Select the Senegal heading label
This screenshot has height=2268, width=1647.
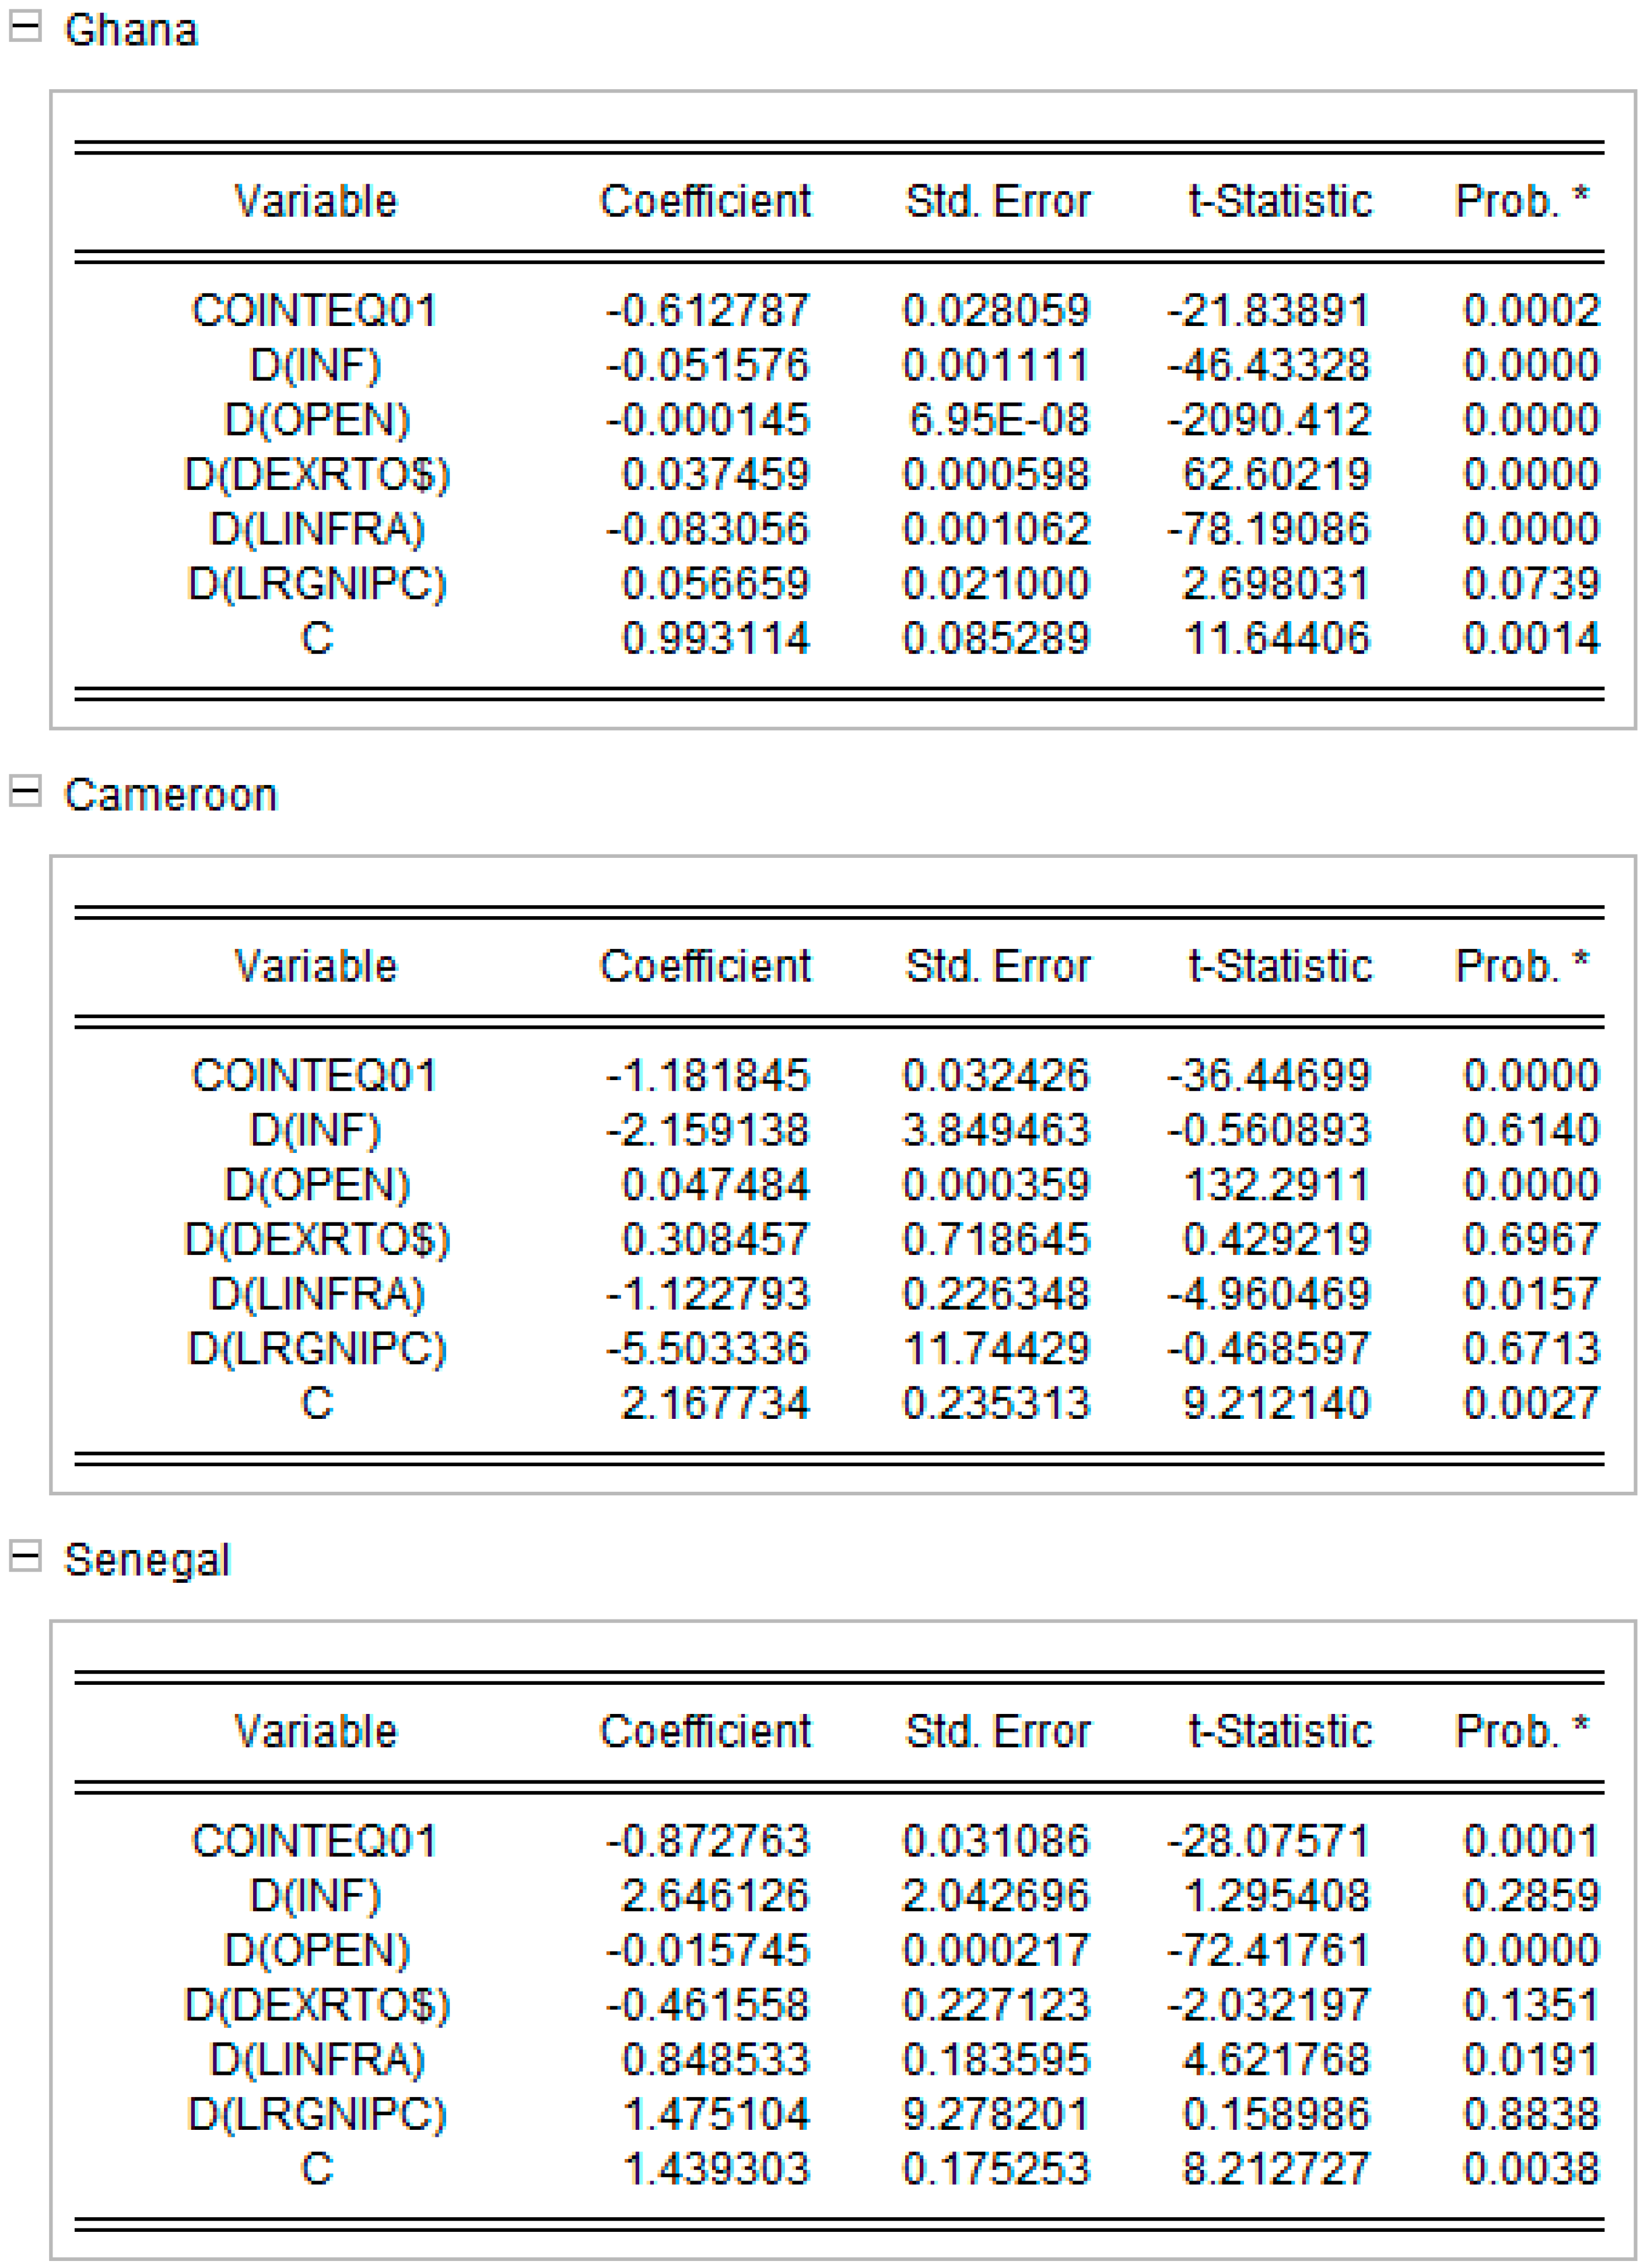tap(147, 1560)
